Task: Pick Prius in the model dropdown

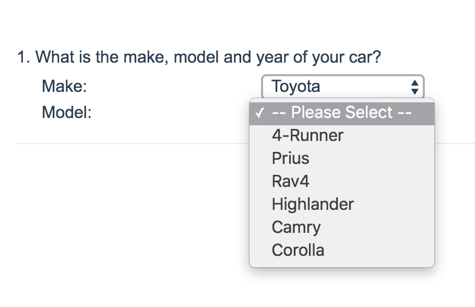Action: point(291,158)
